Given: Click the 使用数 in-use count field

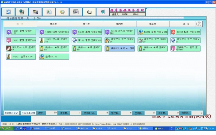Looking at the screenshot, I should (76, 113).
